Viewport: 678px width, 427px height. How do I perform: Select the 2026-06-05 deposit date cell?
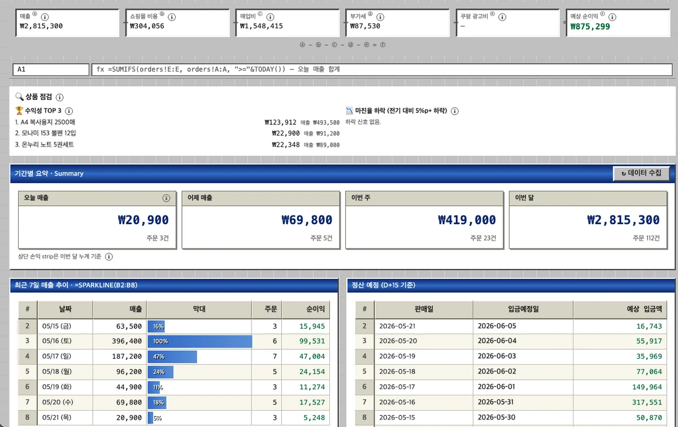[523, 326]
